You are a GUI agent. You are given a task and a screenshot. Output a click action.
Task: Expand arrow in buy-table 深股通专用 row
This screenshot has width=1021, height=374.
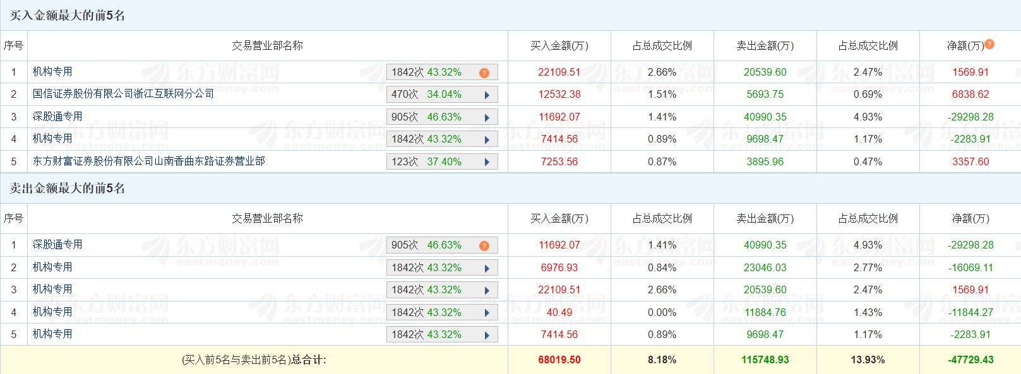pyautogui.click(x=487, y=117)
